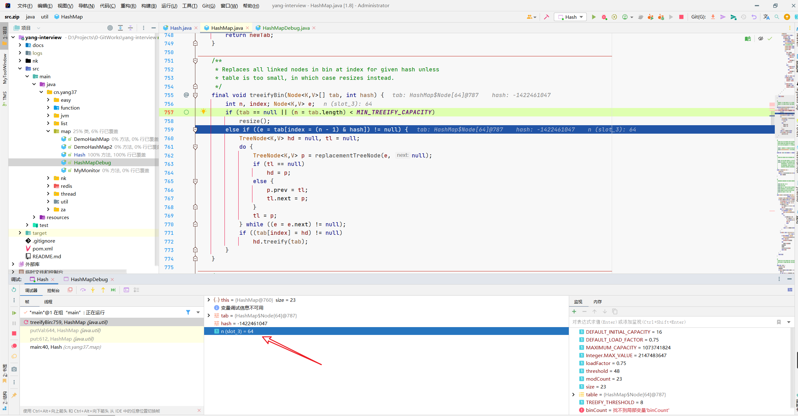
Task: Expand the this HashMap variable
Action: (x=209, y=300)
